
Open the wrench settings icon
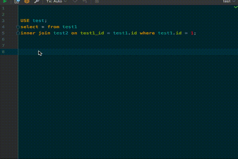(36, 1)
